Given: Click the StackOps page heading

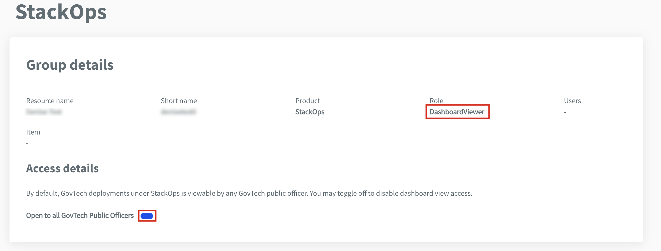Looking at the screenshot, I should pyautogui.click(x=61, y=11).
